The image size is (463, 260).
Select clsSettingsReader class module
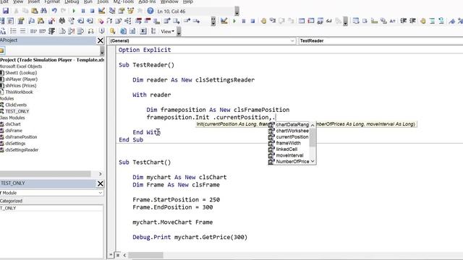pos(22,150)
